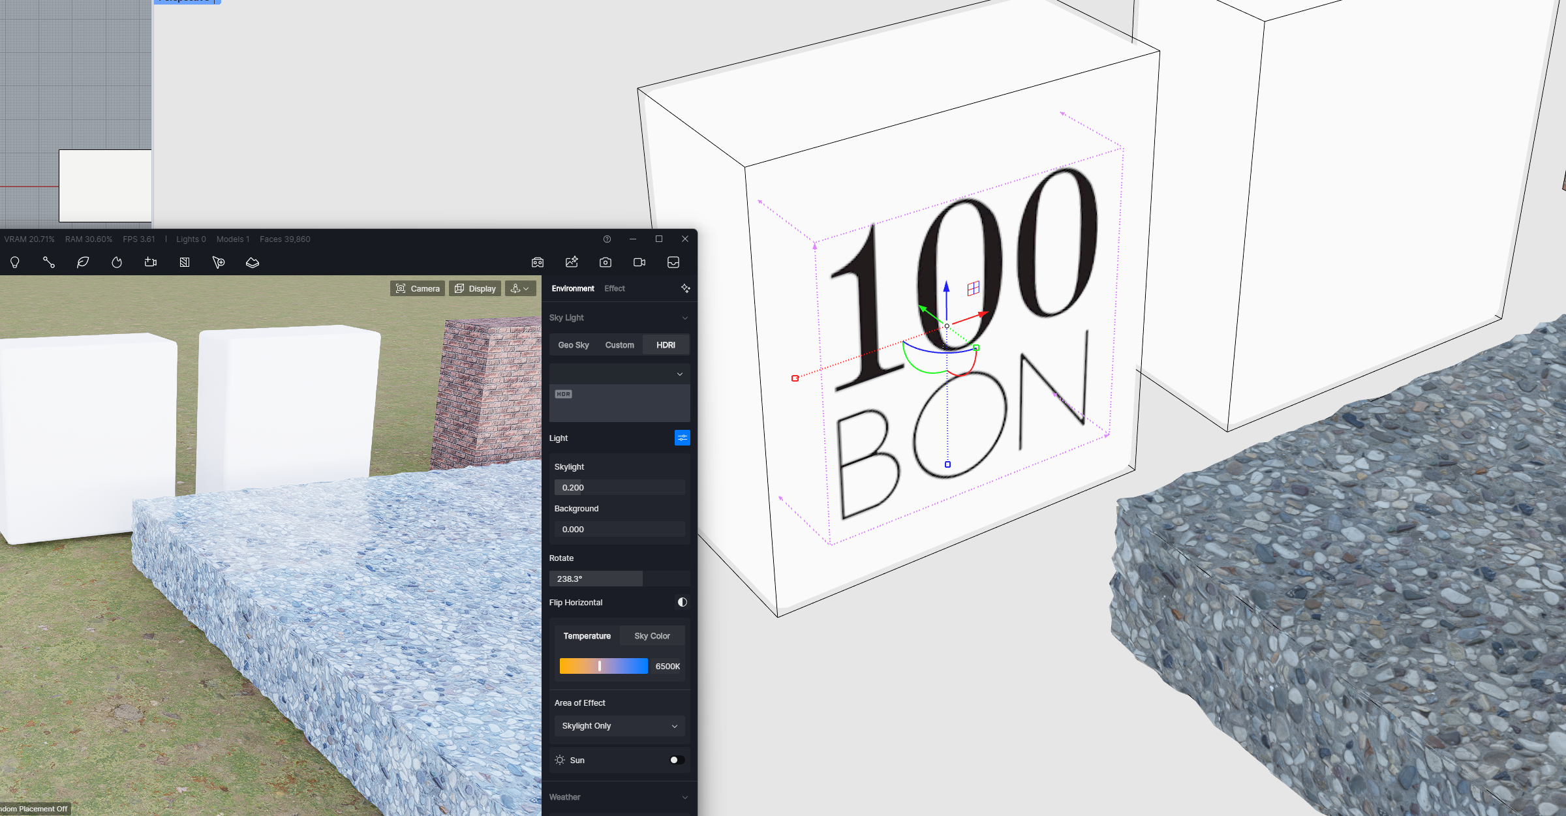Click the photo camera render icon
This screenshot has height=816, width=1566.
tap(606, 262)
